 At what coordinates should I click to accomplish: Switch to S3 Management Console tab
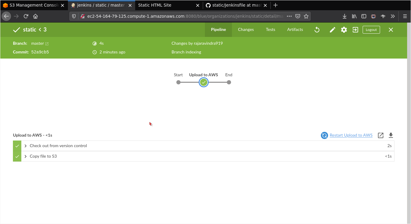click(33, 5)
